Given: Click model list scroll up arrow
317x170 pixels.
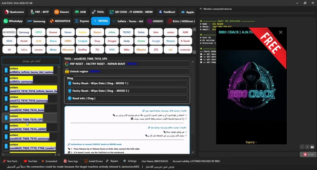Looking at the screenshot, I should [59, 67].
